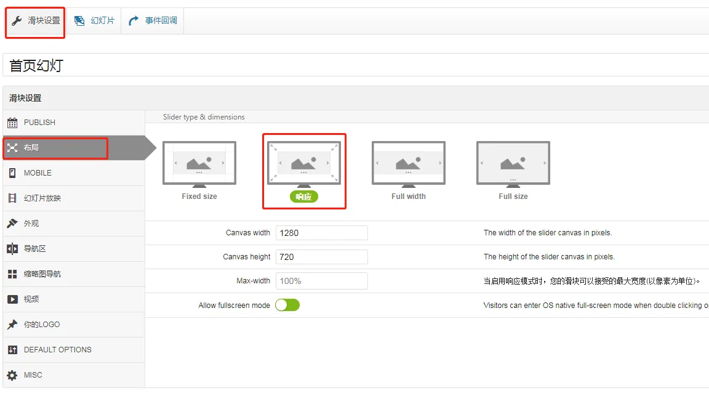Screen dimensions: 709x393
Task: Open the PUBLISH calendar icon section
Action: (12, 123)
